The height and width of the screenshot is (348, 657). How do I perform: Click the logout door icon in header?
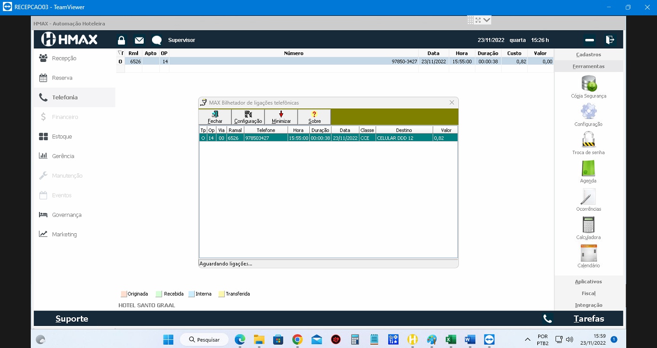[610, 40]
